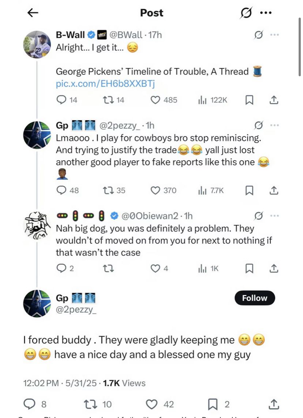Viewport: 303px width, 418px height.
Task: Like B-Wall's post with 485 likes
Action: (156, 100)
